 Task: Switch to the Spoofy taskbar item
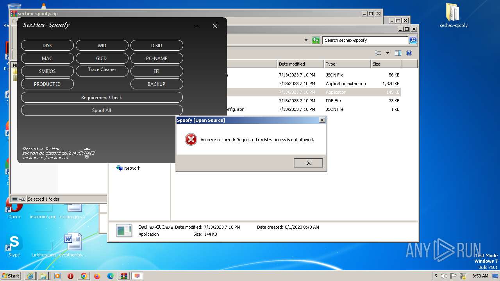point(137,276)
